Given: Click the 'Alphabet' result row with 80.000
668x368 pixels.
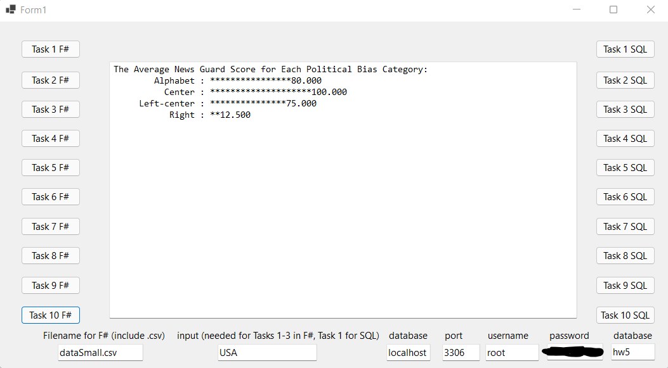Looking at the screenshot, I should click(x=238, y=81).
